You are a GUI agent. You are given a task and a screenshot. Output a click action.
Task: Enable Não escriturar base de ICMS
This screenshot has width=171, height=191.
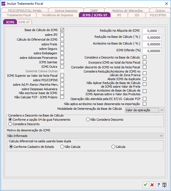[x=62, y=93]
